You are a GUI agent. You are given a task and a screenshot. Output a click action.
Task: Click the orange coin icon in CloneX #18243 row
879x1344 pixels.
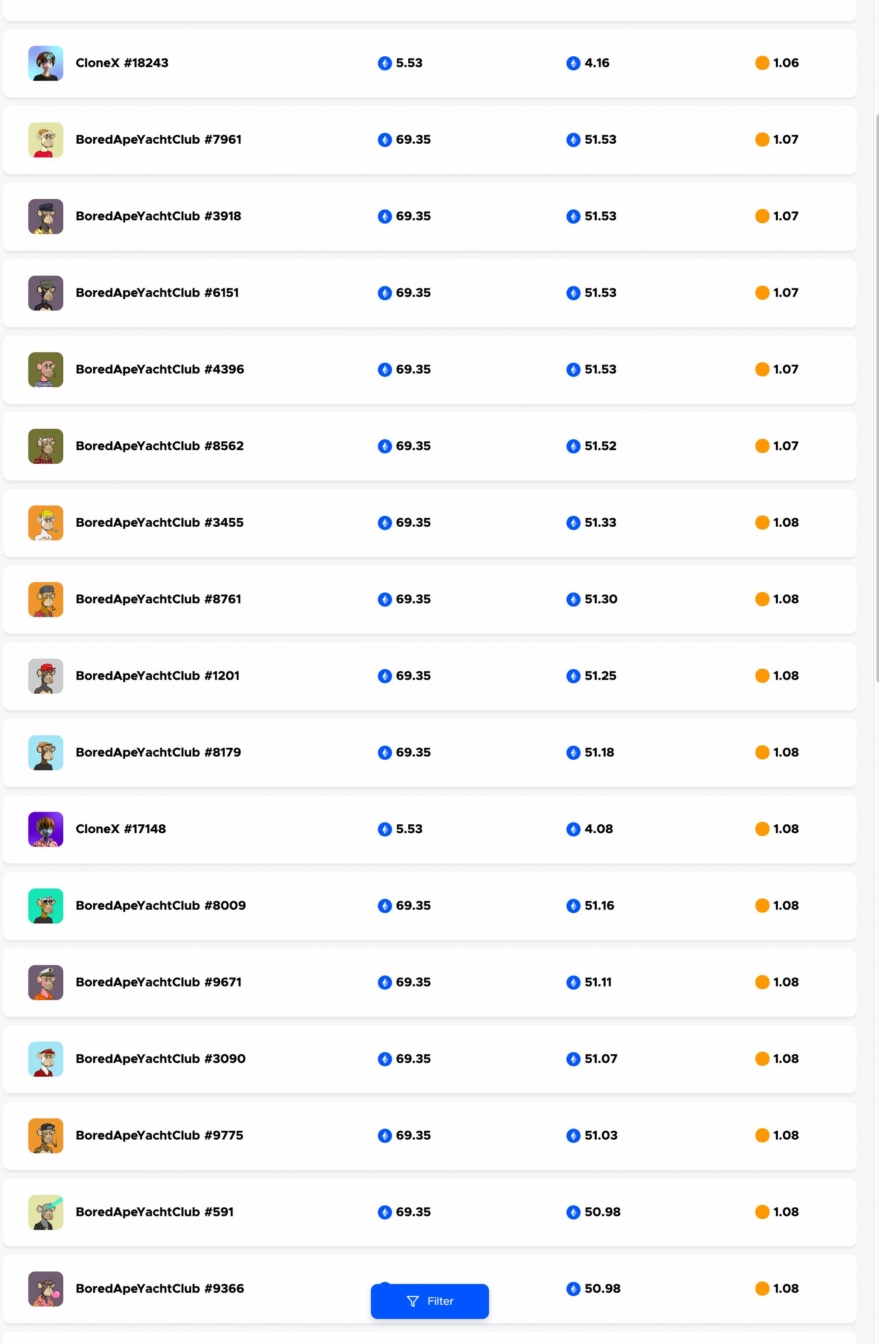click(x=762, y=63)
